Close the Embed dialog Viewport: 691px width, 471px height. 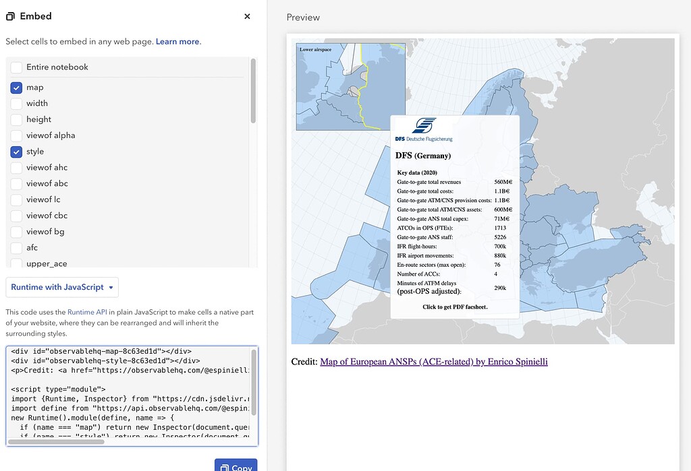(247, 16)
